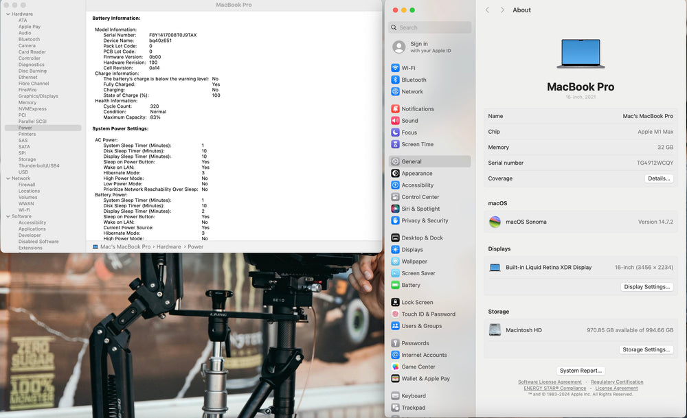Open Screen Time hourglass icon

point(395,144)
